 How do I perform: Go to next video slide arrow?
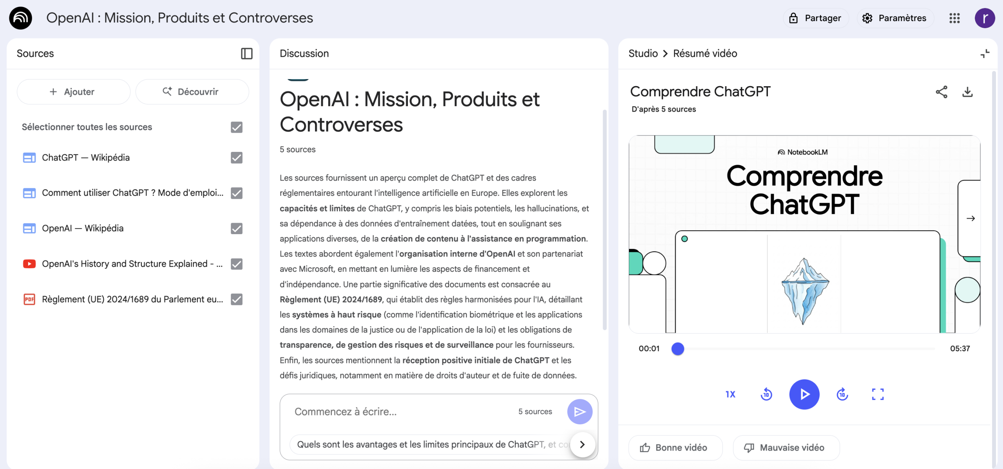point(970,218)
